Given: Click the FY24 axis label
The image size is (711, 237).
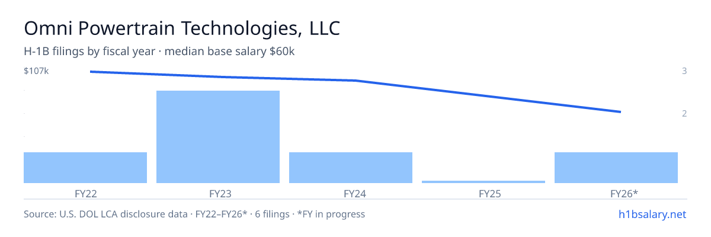Looking at the screenshot, I should (351, 193).
